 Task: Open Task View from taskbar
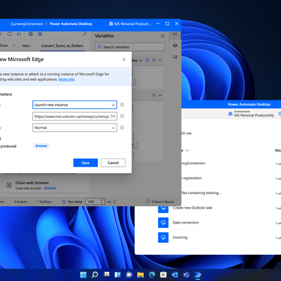[106, 275]
